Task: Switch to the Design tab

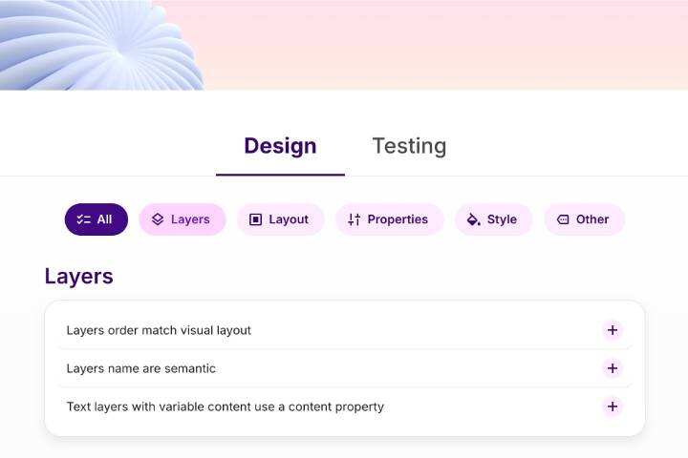Action: click(x=280, y=146)
